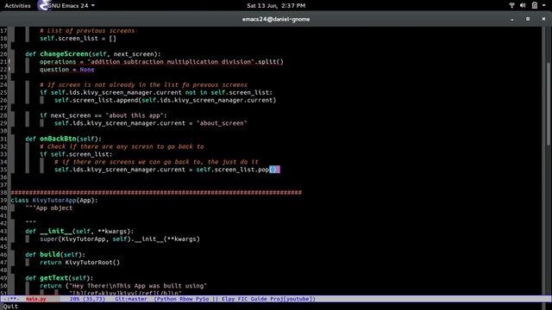Click the vertical scrollbar thumb
The image size is (552, 310).
click(x=549, y=103)
